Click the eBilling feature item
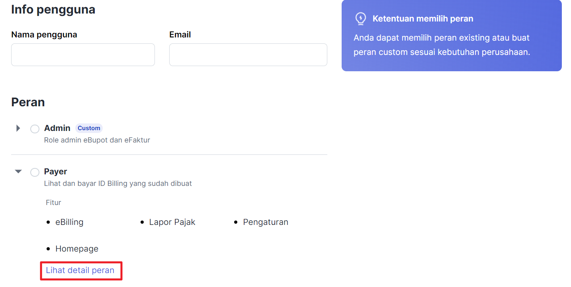Image resolution: width=571 pixels, height=287 pixels. (x=69, y=222)
